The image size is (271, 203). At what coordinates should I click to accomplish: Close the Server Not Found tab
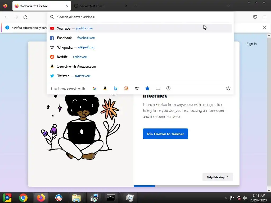126,6
